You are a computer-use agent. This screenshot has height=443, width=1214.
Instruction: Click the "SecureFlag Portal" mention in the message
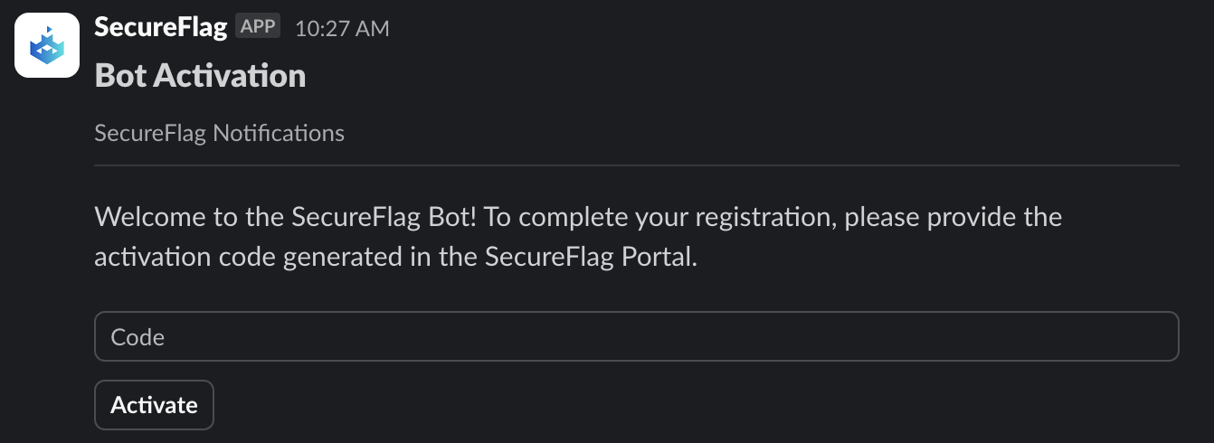(589, 257)
